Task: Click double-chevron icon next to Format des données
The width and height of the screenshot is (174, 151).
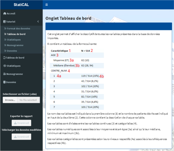Action: (5, 28)
